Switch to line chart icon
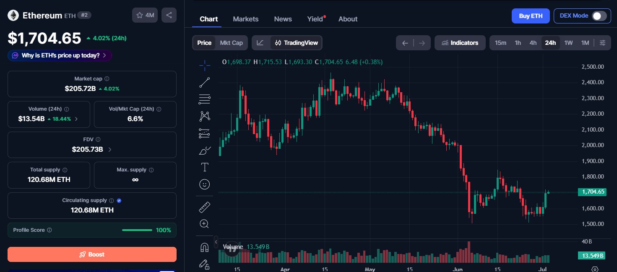Screen dimensions: 617x272 260,43
